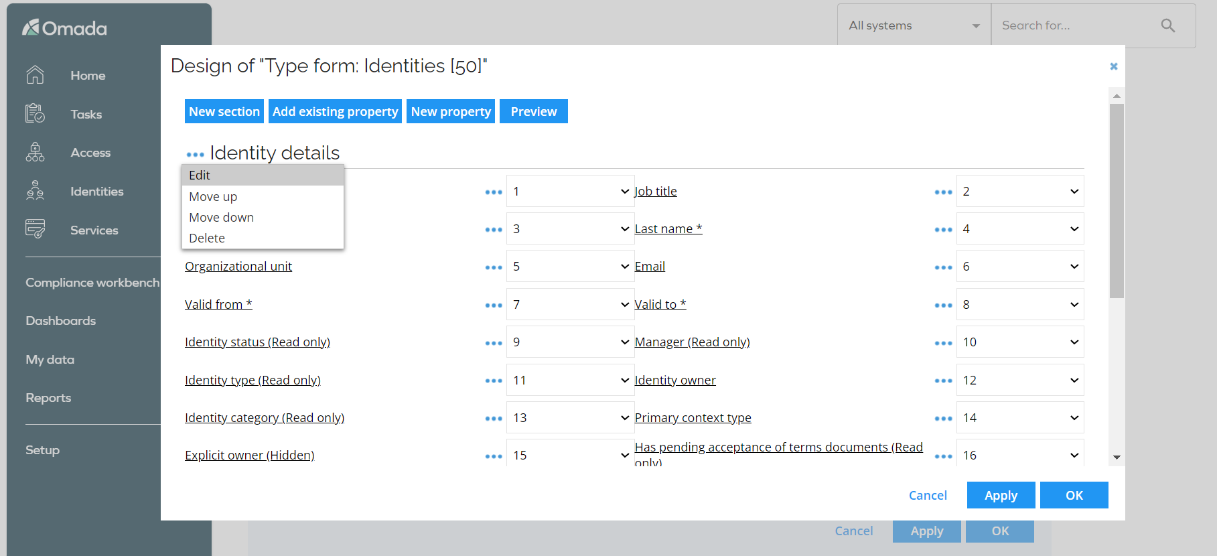The height and width of the screenshot is (556, 1217).
Task: Click the dialog's vertical scrollbar thumb
Action: click(1116, 201)
